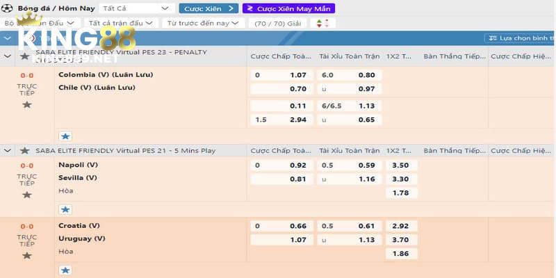Open Lựa chọn bình thường option button
Viewport: 556px width, 278px height.
(520, 38)
